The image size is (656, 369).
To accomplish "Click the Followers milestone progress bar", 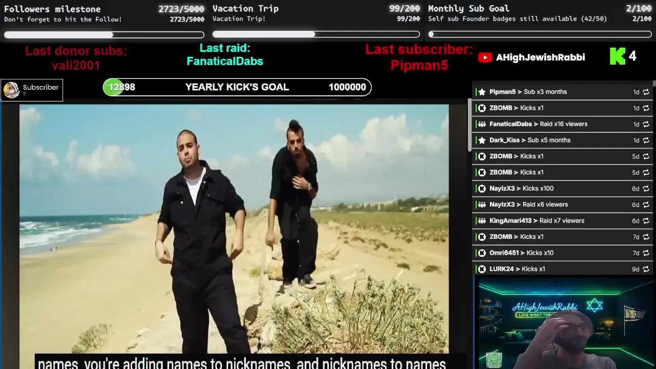I will (x=104, y=35).
